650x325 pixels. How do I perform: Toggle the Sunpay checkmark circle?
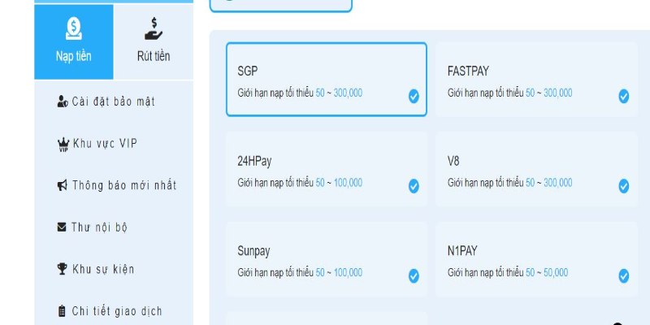pyautogui.click(x=414, y=276)
